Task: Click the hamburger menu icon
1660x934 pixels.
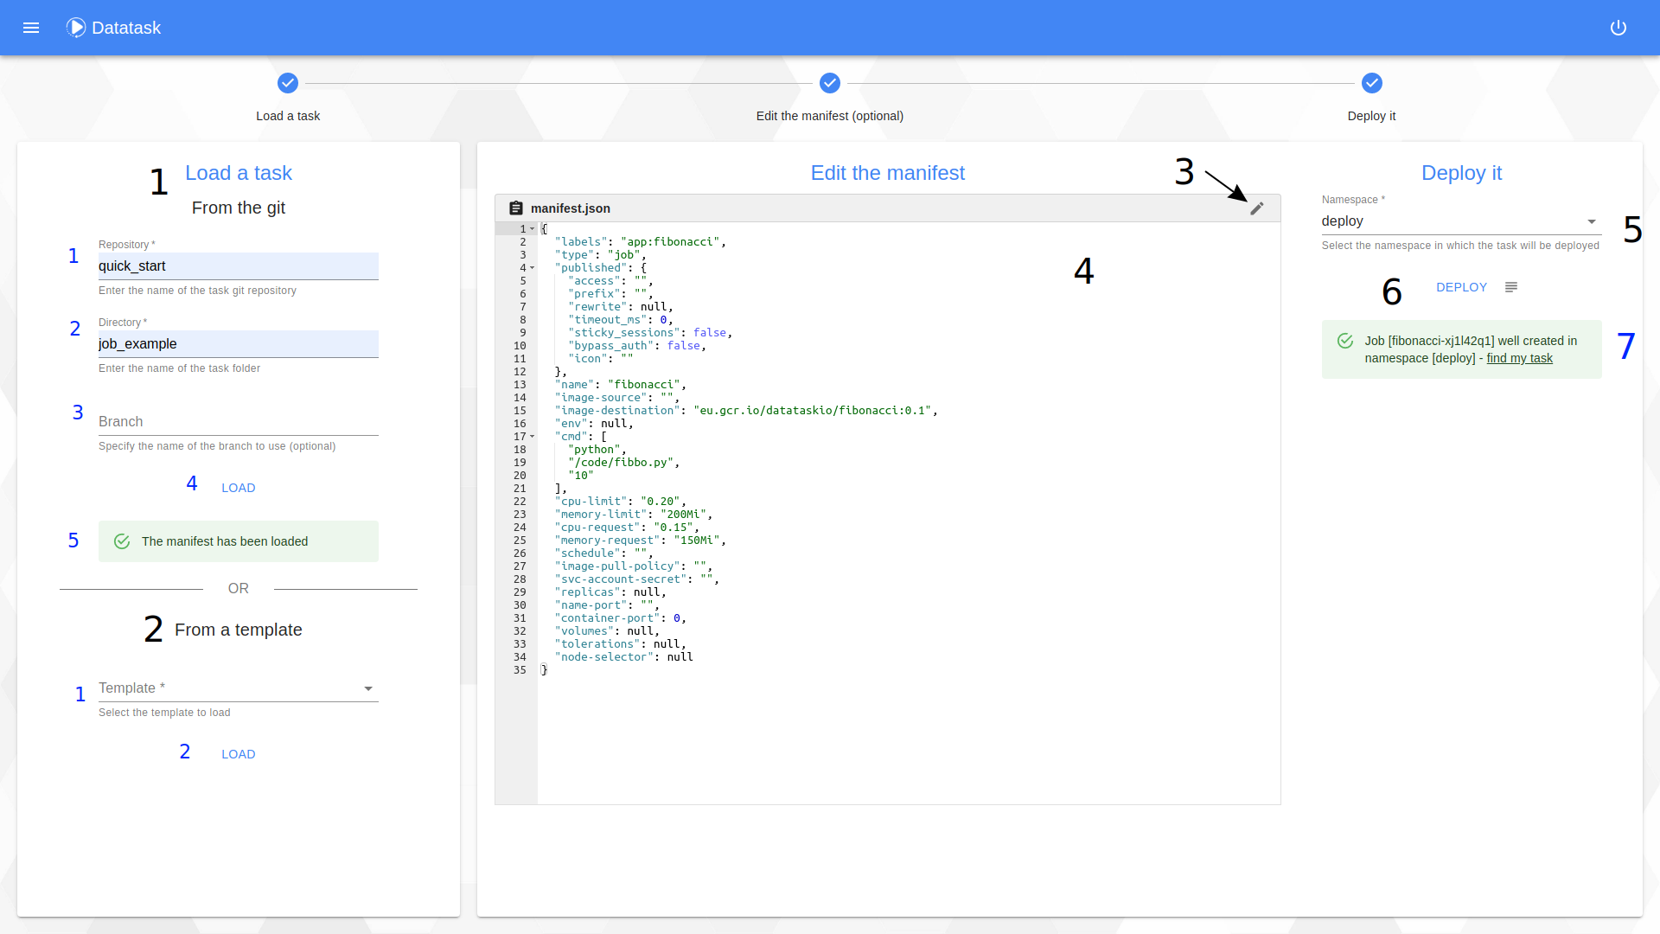Action: click(x=31, y=28)
